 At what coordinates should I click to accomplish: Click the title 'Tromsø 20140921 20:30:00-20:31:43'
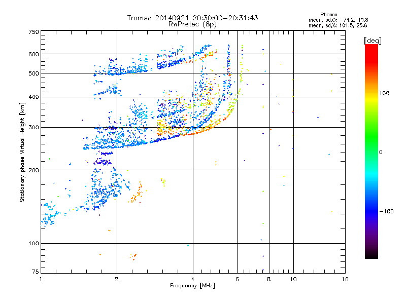tap(192, 18)
